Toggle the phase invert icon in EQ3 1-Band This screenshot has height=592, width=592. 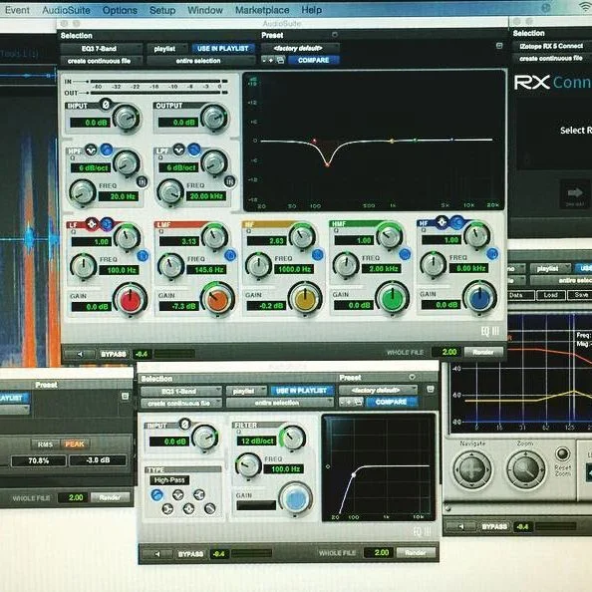pyautogui.click(x=184, y=425)
